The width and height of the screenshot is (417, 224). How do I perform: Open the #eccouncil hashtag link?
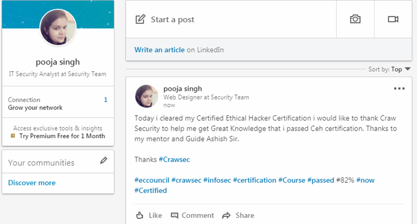tap(152, 180)
